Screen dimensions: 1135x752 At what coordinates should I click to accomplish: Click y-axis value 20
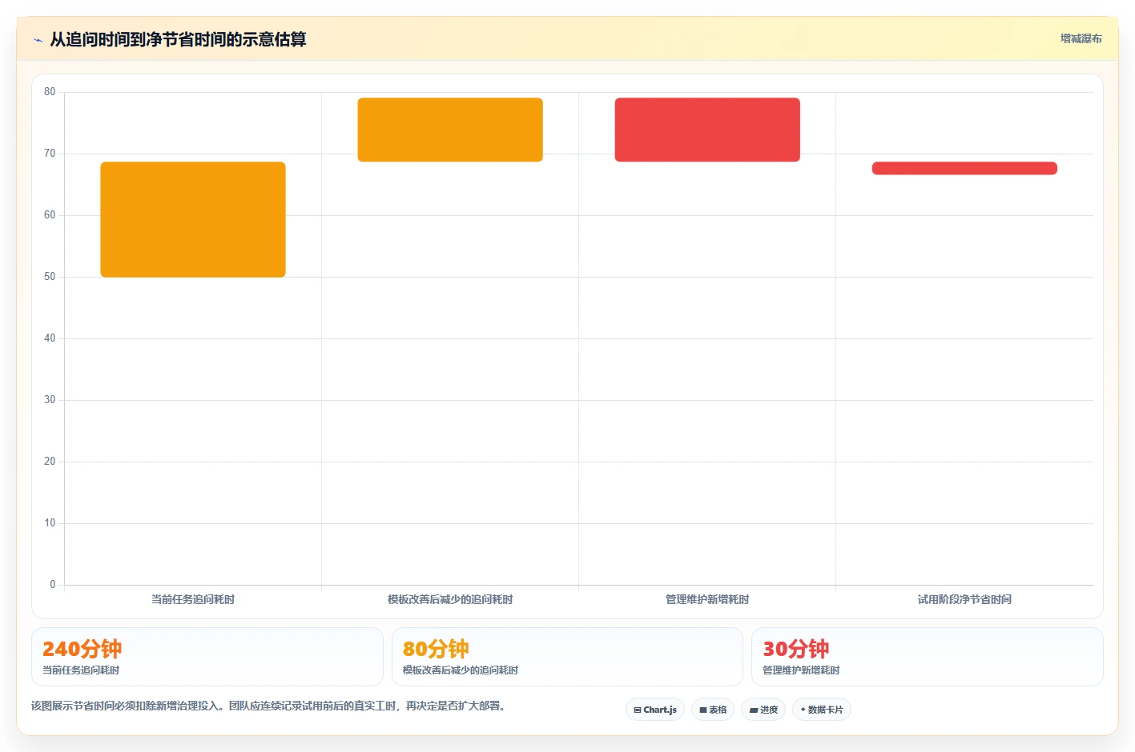click(x=50, y=462)
